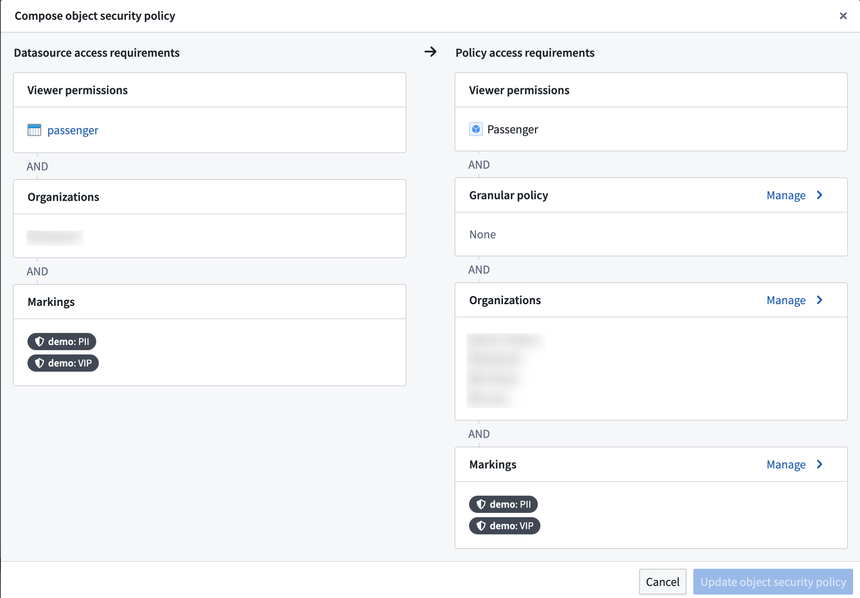Select the demo: PII marking tag under Markings
Screen dimensions: 860x598
[x=62, y=342]
